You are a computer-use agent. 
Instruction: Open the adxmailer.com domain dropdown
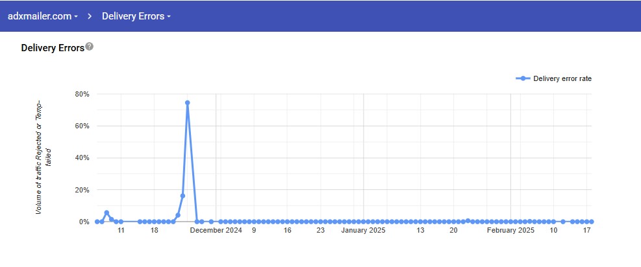click(x=43, y=16)
